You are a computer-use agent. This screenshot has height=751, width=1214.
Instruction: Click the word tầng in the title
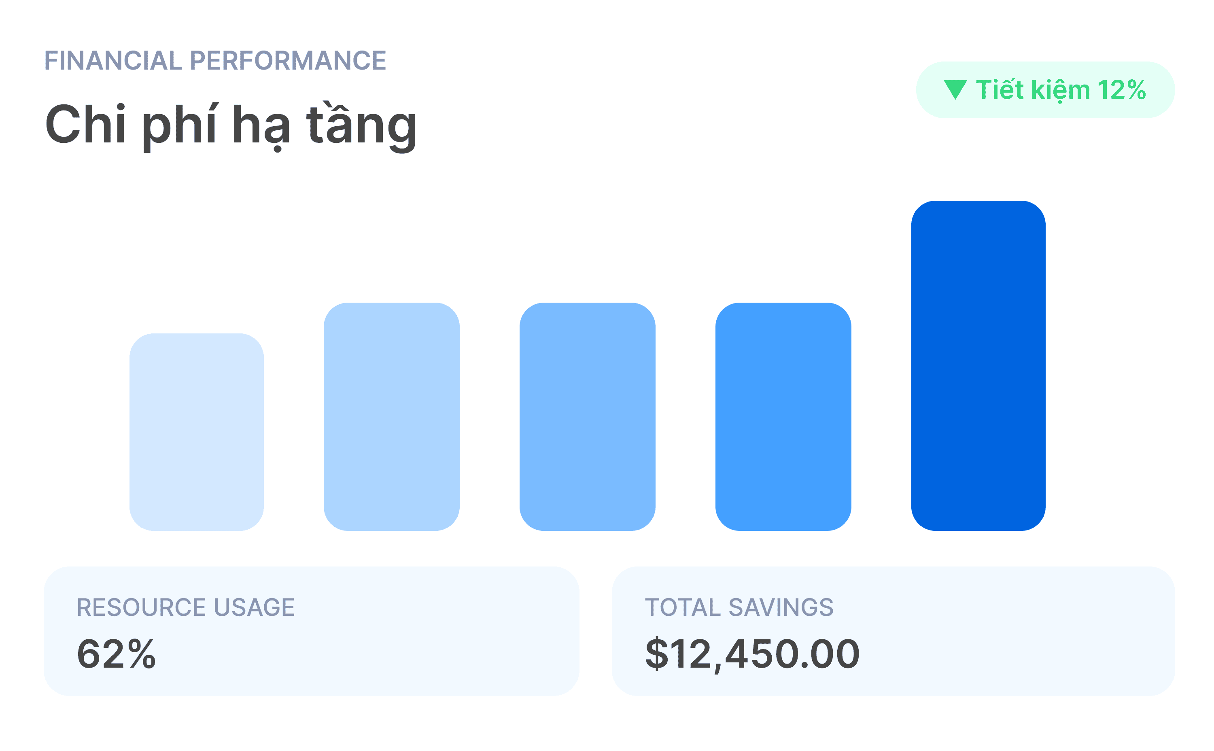362,126
